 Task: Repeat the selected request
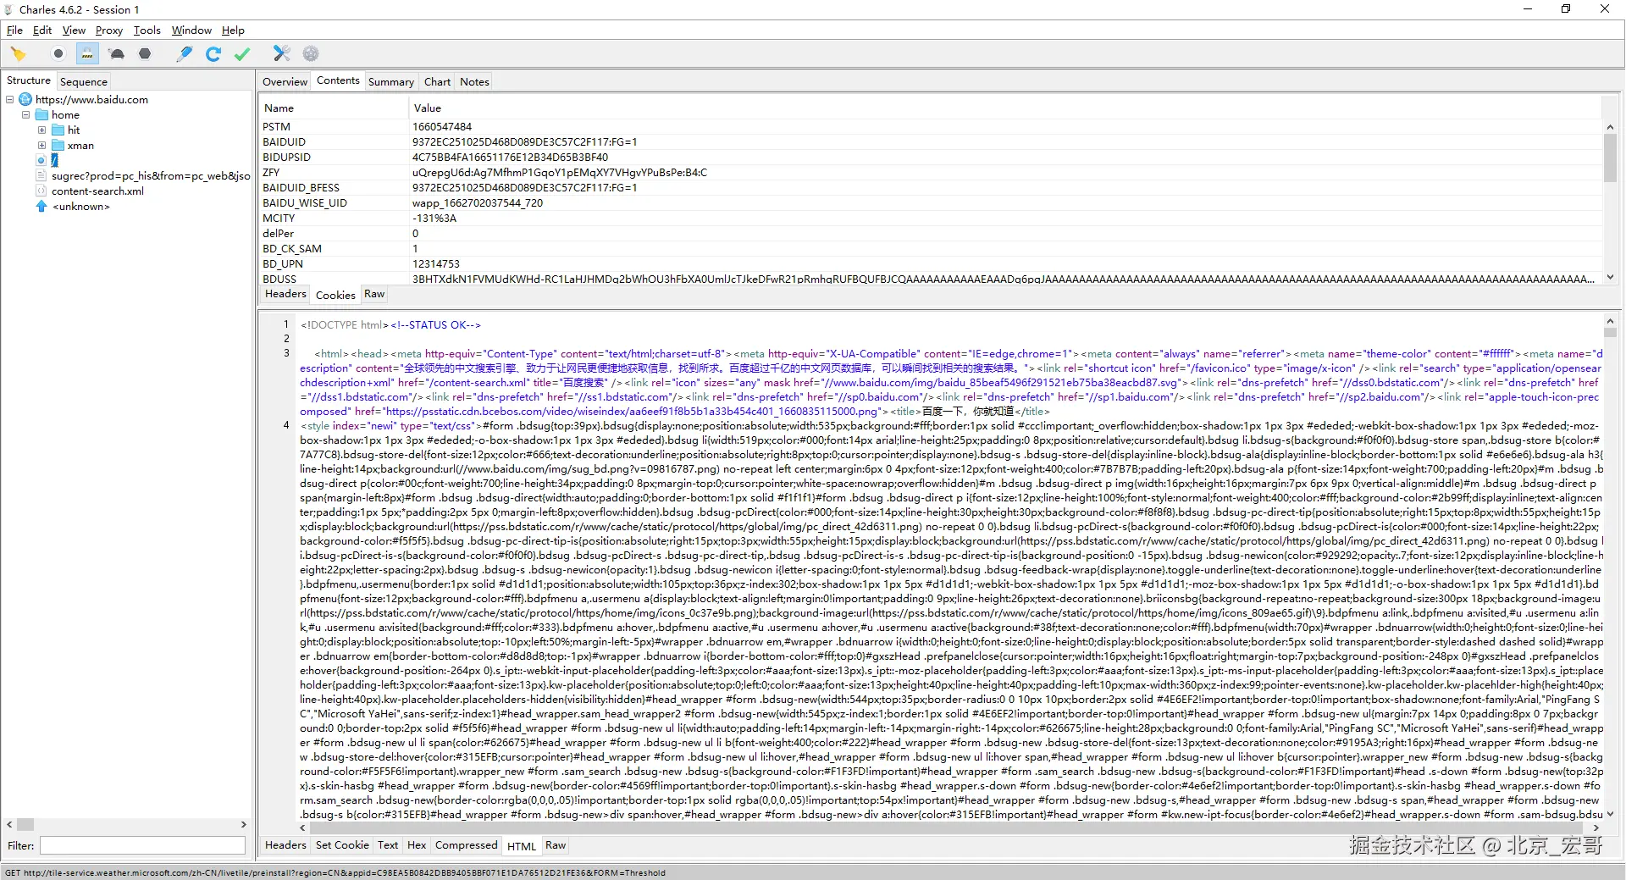pos(213,54)
